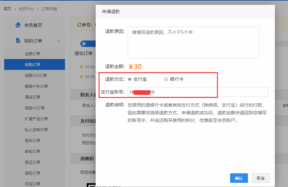Screen dimensions: 288x187
Task: Open 酒店订单 in the sidebar
Action: pos(33,97)
